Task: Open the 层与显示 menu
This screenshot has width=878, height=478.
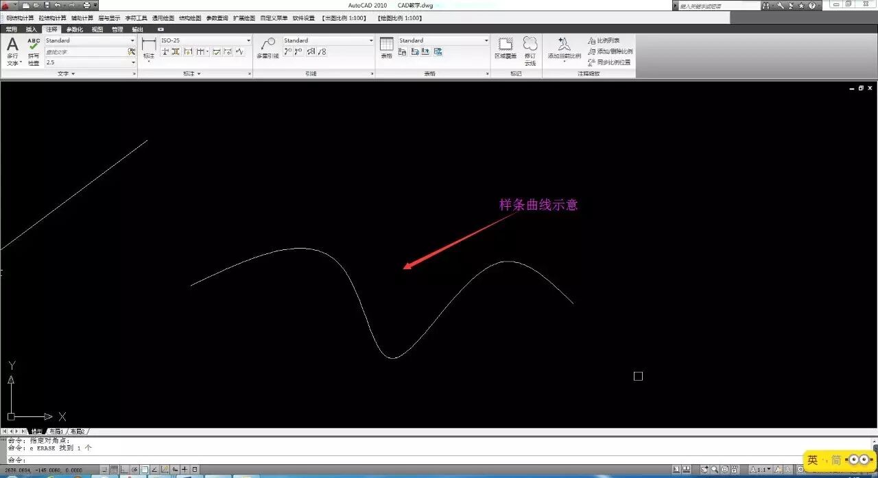Action: tap(108, 18)
